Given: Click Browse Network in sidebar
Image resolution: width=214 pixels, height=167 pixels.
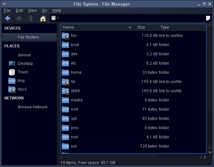Looking at the screenshot, I should (32, 107).
